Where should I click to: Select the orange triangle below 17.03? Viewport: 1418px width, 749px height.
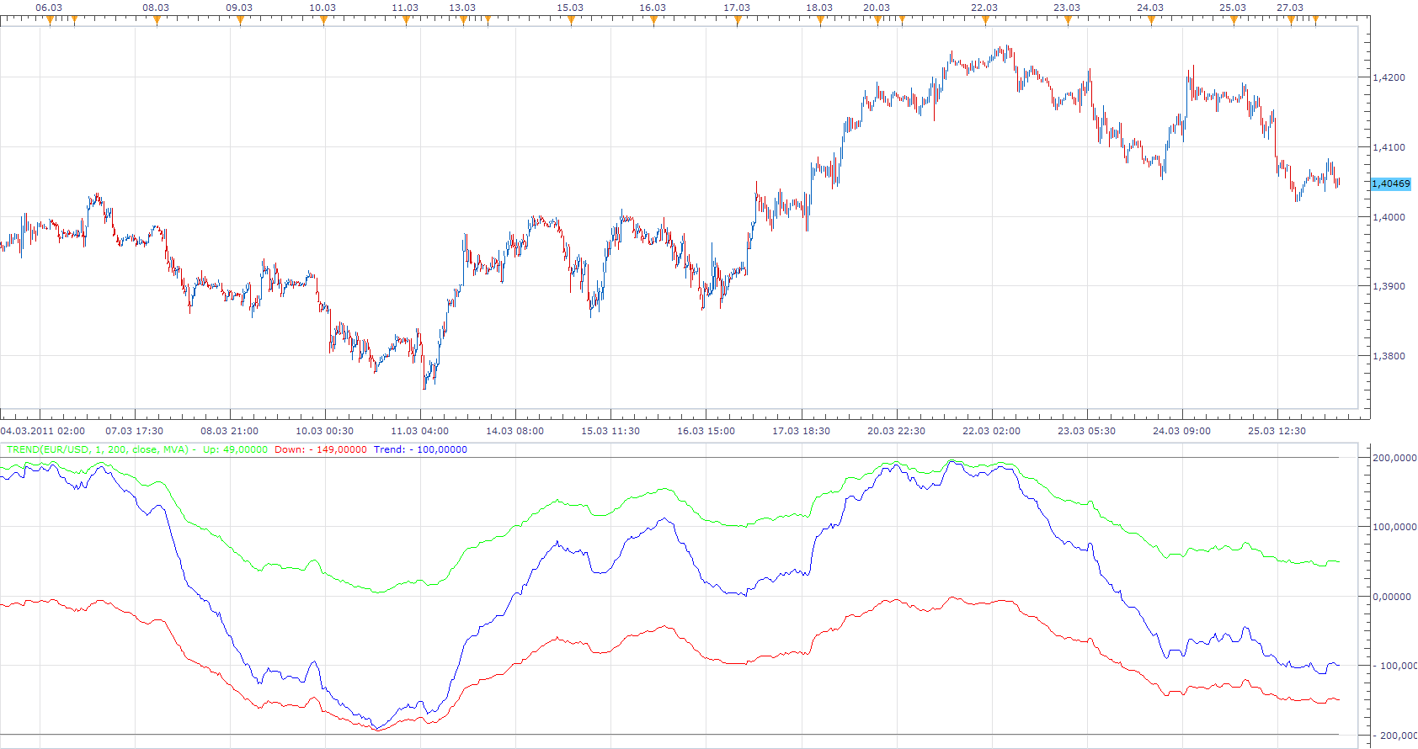click(738, 21)
